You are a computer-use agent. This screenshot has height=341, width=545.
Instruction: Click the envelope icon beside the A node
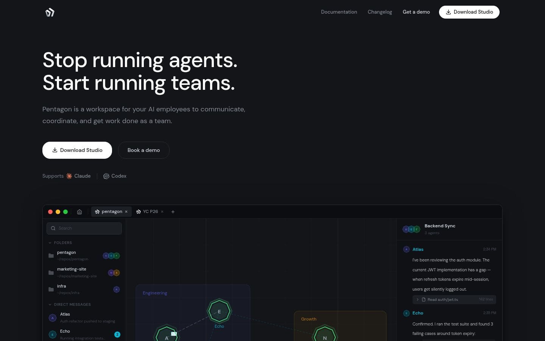[174, 334]
